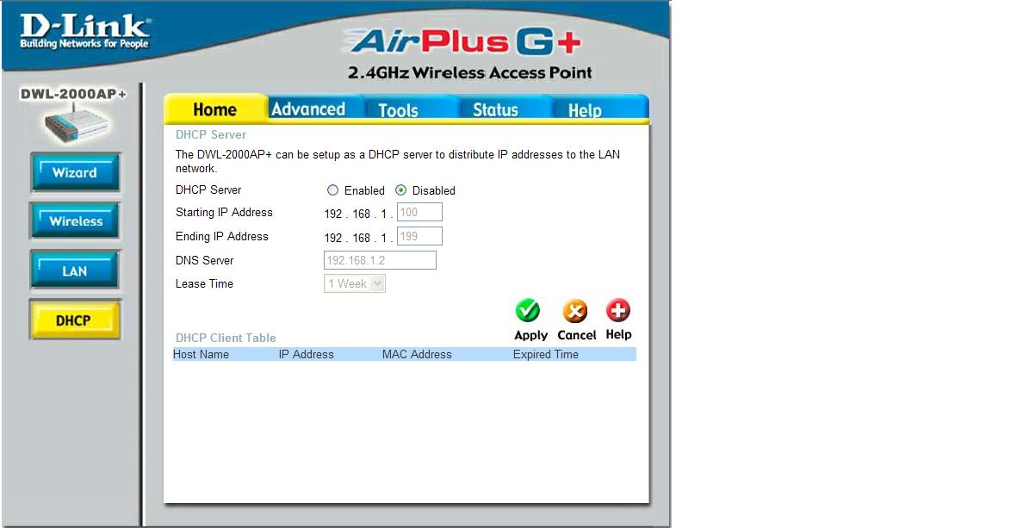Open the Status tab

point(495,109)
